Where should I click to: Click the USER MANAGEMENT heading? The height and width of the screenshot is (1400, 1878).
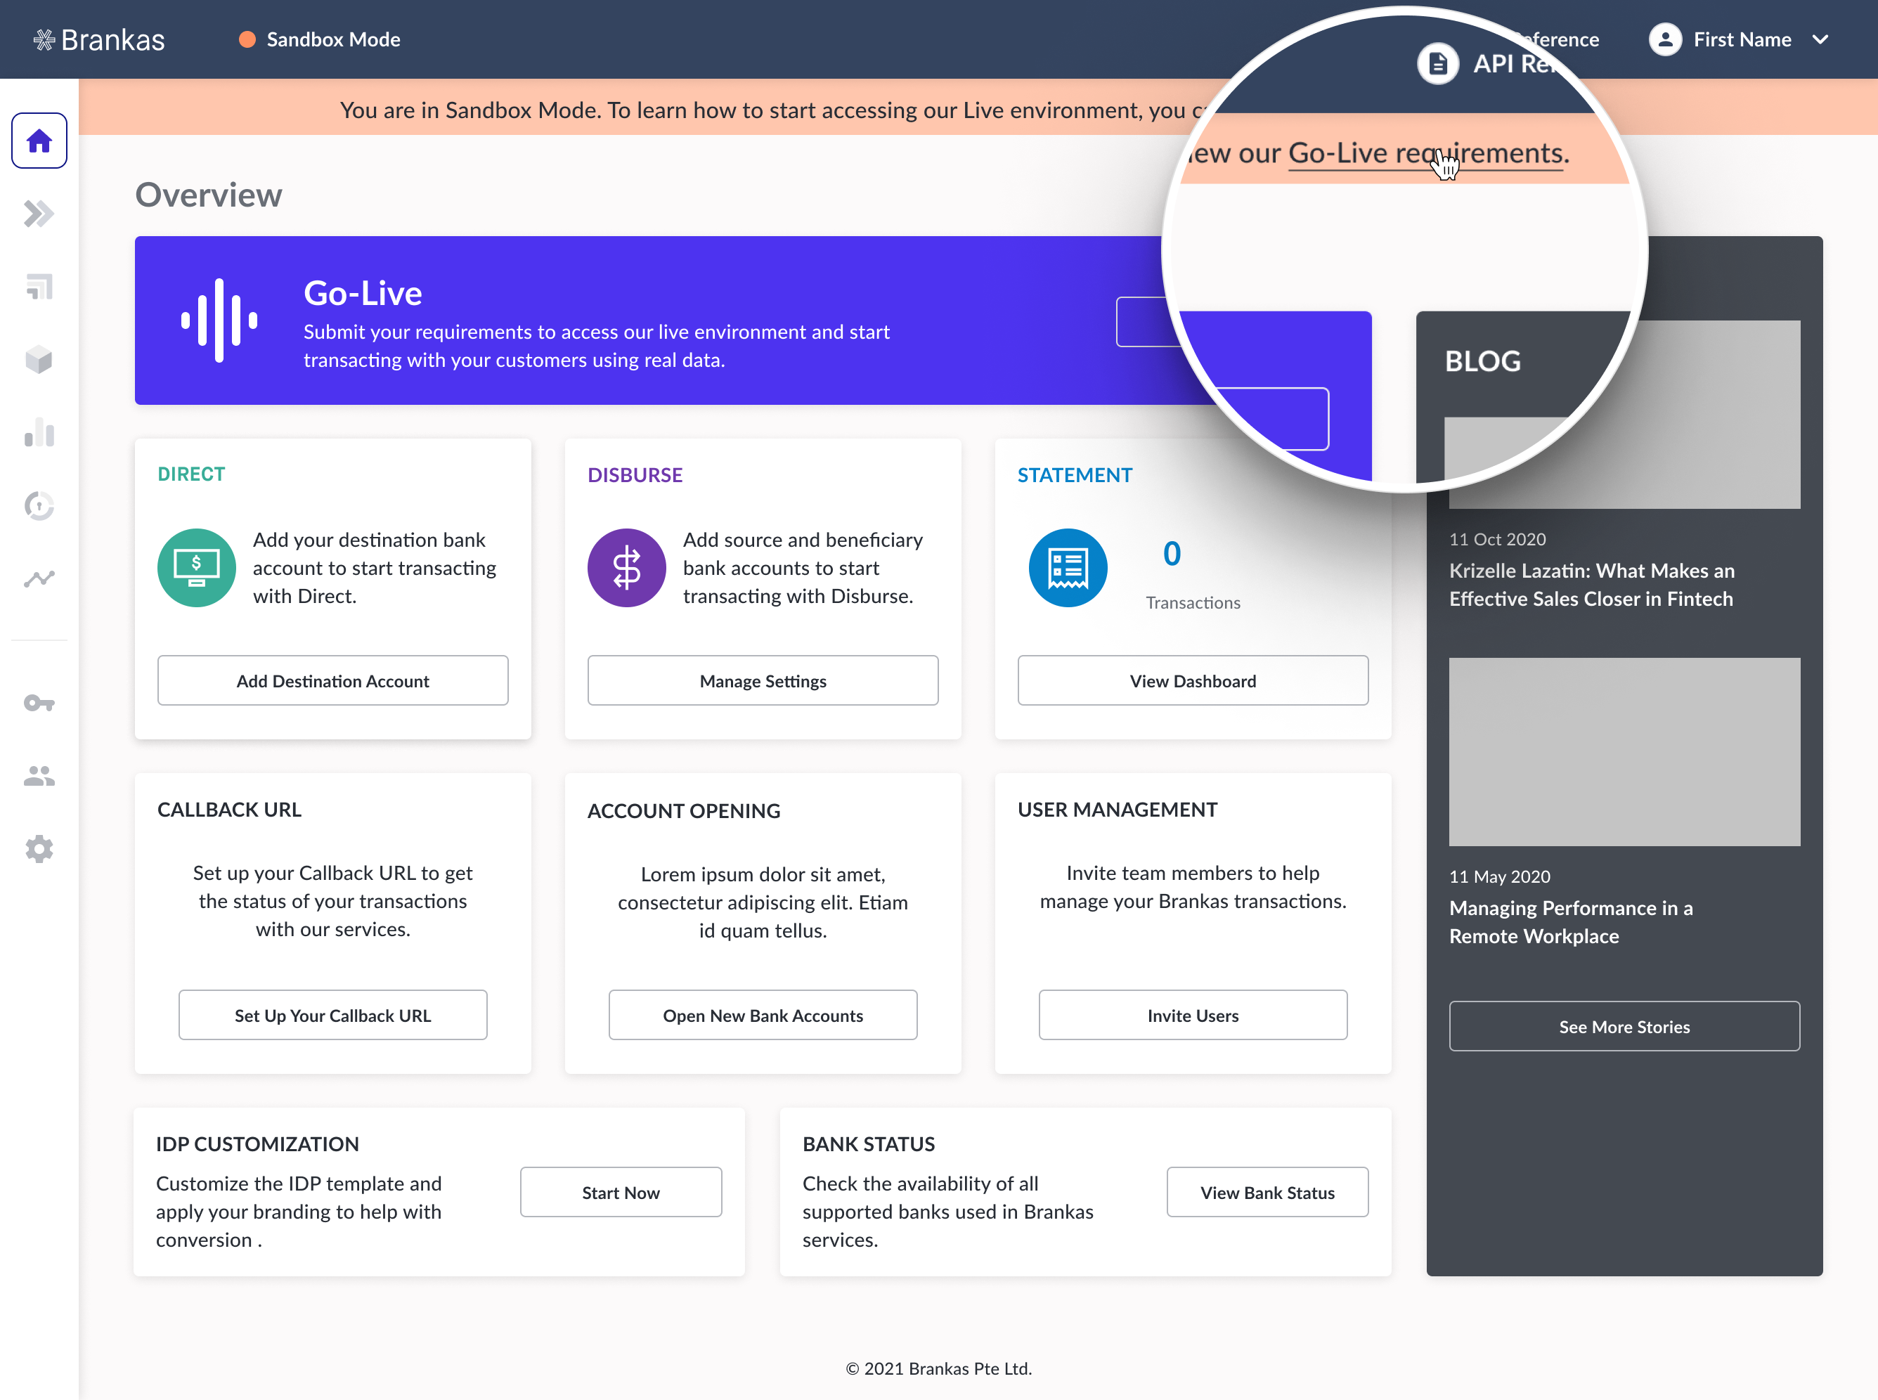pos(1117,810)
